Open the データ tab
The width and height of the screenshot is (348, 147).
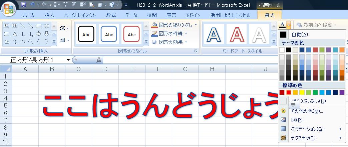(131, 15)
